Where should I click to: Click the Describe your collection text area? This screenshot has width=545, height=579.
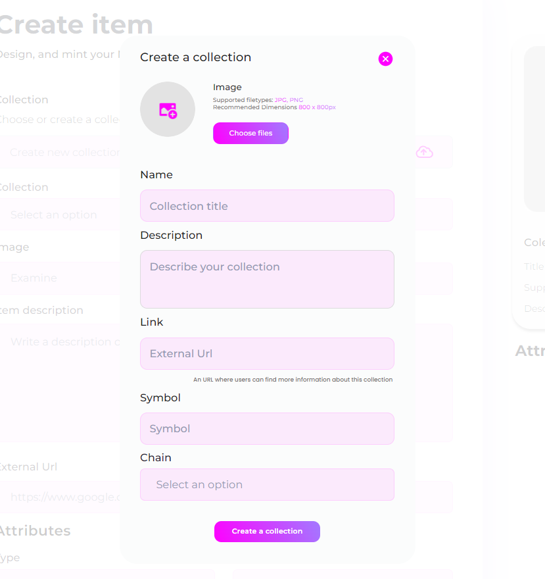coord(267,279)
